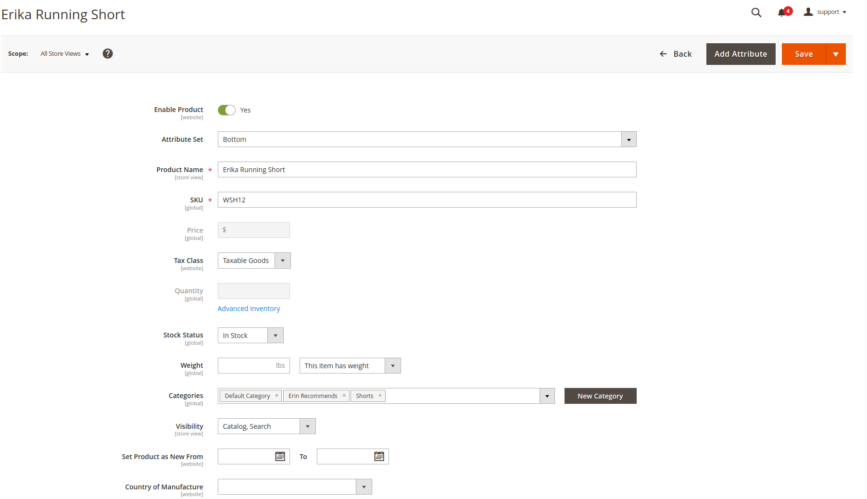The height and width of the screenshot is (499, 867).
Task: Click the Add Attribute button
Action: pyautogui.click(x=741, y=54)
